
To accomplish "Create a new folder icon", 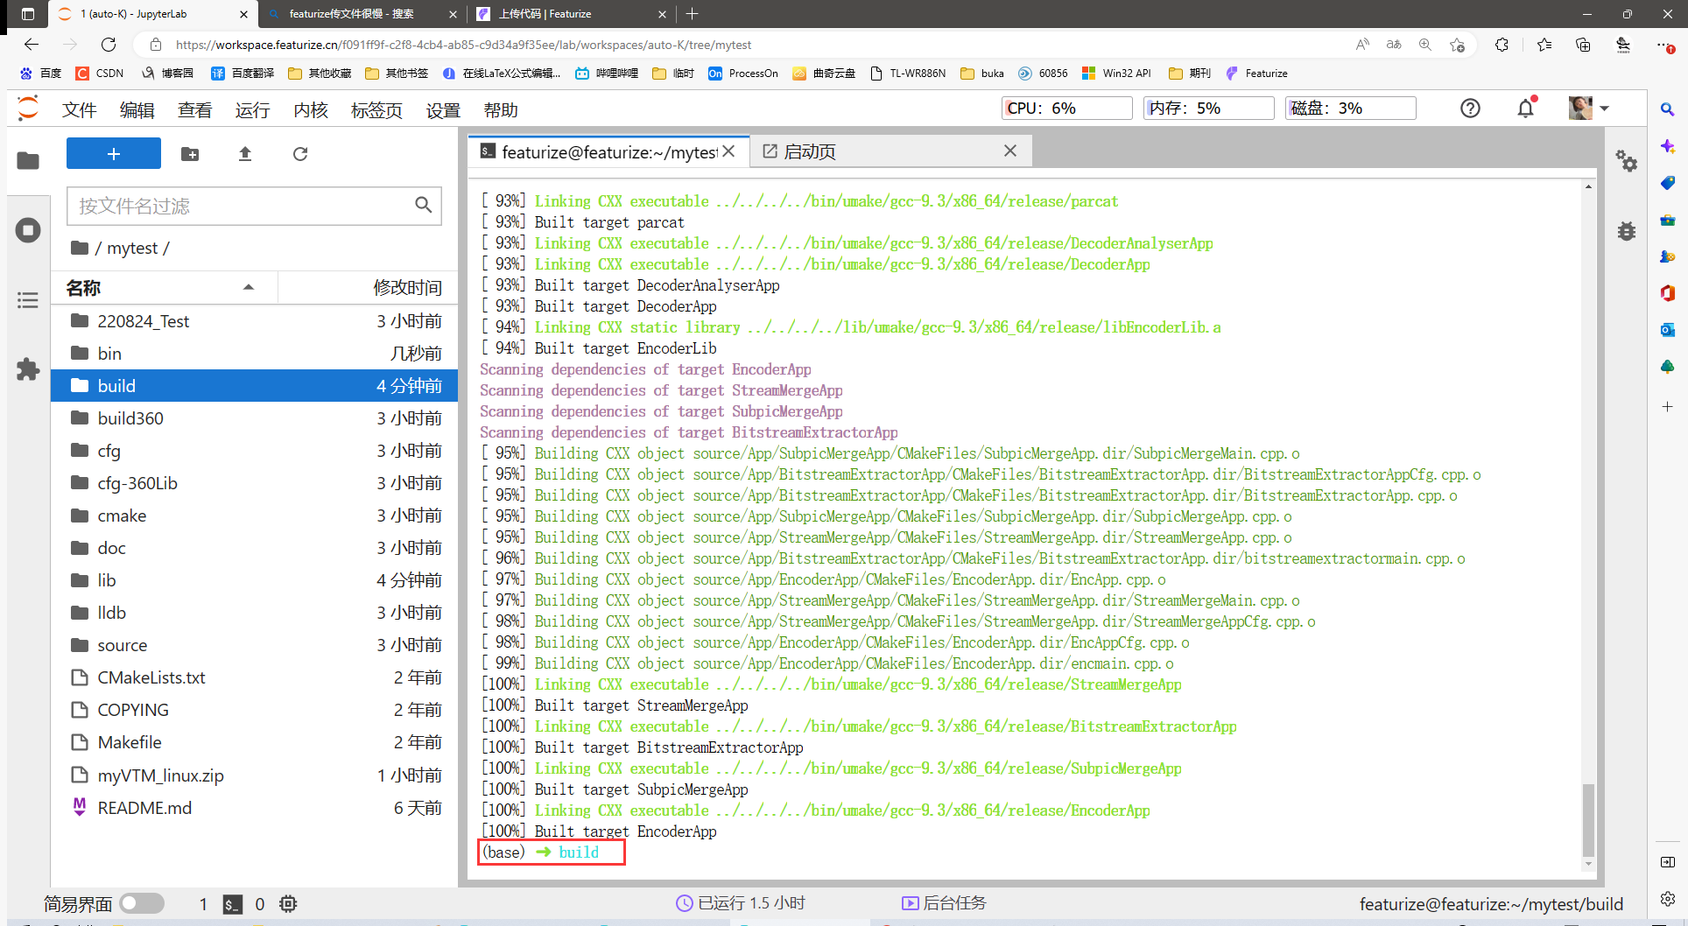I will [x=190, y=154].
